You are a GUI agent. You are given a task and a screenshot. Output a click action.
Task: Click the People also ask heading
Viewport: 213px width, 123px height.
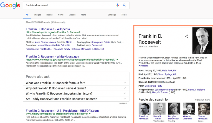[38, 77]
